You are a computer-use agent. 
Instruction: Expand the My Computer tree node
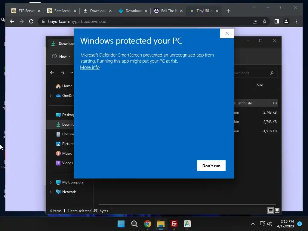tap(51, 182)
